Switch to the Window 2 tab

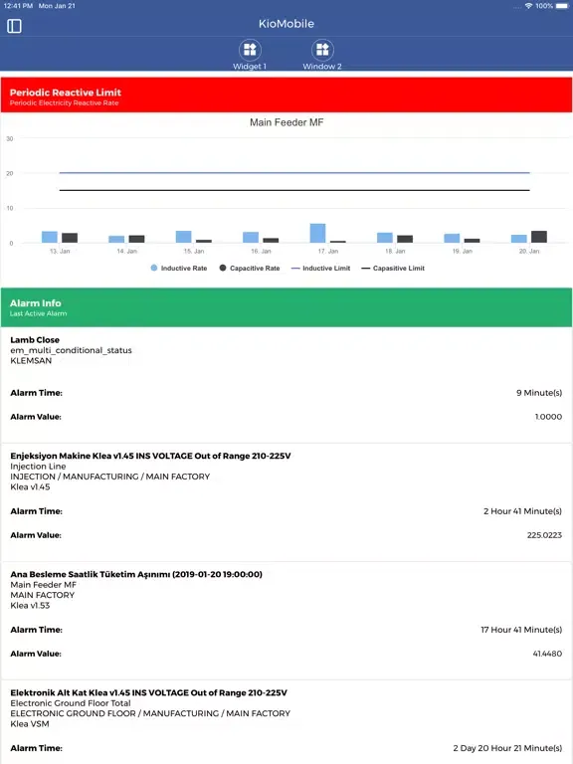pyautogui.click(x=322, y=55)
